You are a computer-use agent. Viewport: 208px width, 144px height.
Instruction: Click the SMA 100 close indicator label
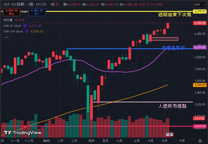13,31
